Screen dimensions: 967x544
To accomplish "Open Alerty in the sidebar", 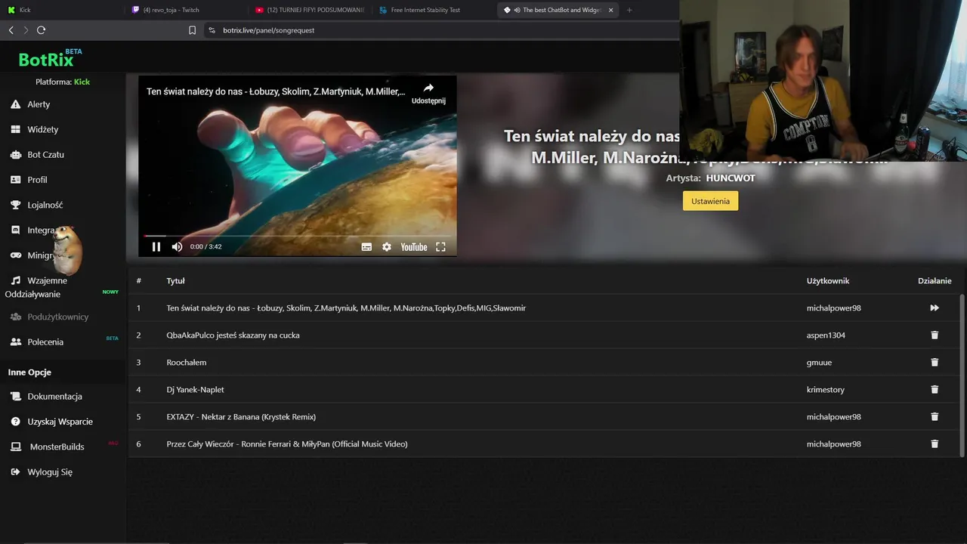I will (x=39, y=104).
